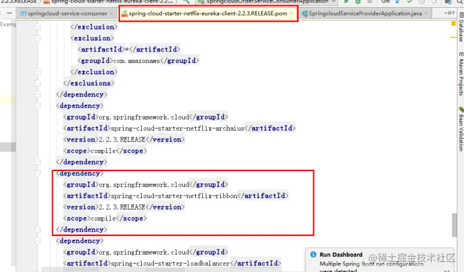Click the Run Dashboard info icon
Screen dimensions: 464x272
pyautogui.click(x=313, y=255)
